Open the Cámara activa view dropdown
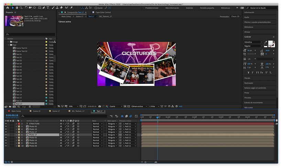Viewport: 282px width, 168px height. tap(139, 107)
